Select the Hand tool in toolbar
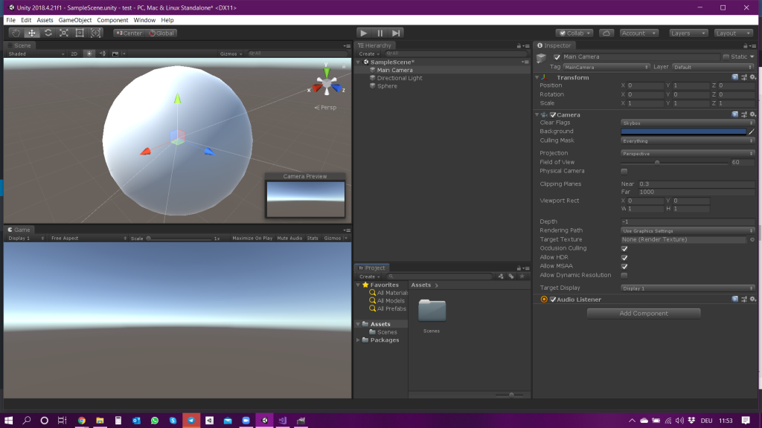This screenshot has height=428, width=762. [x=16, y=33]
